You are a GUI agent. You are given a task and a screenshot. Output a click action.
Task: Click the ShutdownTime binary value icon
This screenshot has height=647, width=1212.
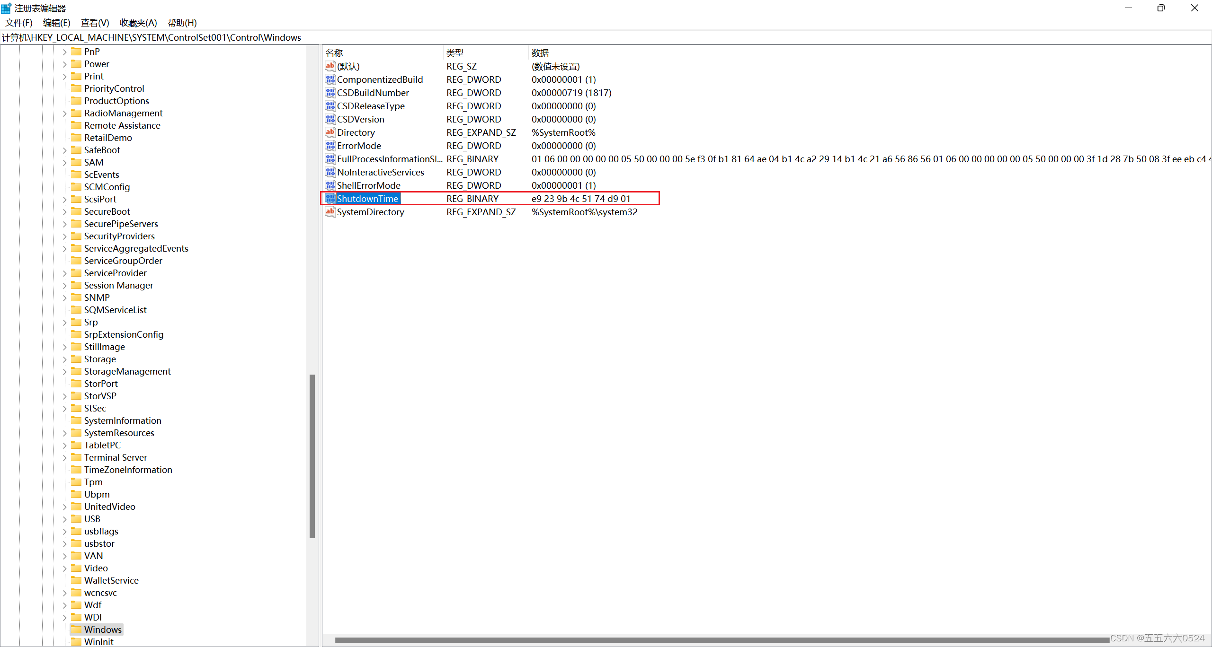click(x=330, y=199)
